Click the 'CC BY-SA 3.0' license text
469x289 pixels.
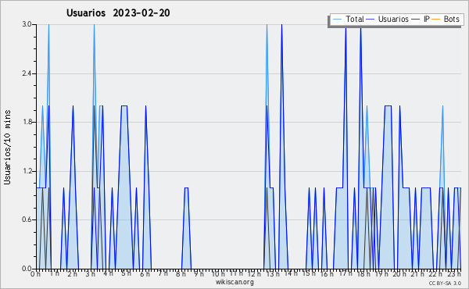point(445,283)
